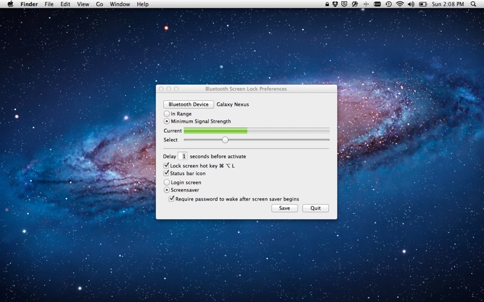Click the green Current signal strength bar
This screenshot has height=302, width=484.
[x=215, y=131]
